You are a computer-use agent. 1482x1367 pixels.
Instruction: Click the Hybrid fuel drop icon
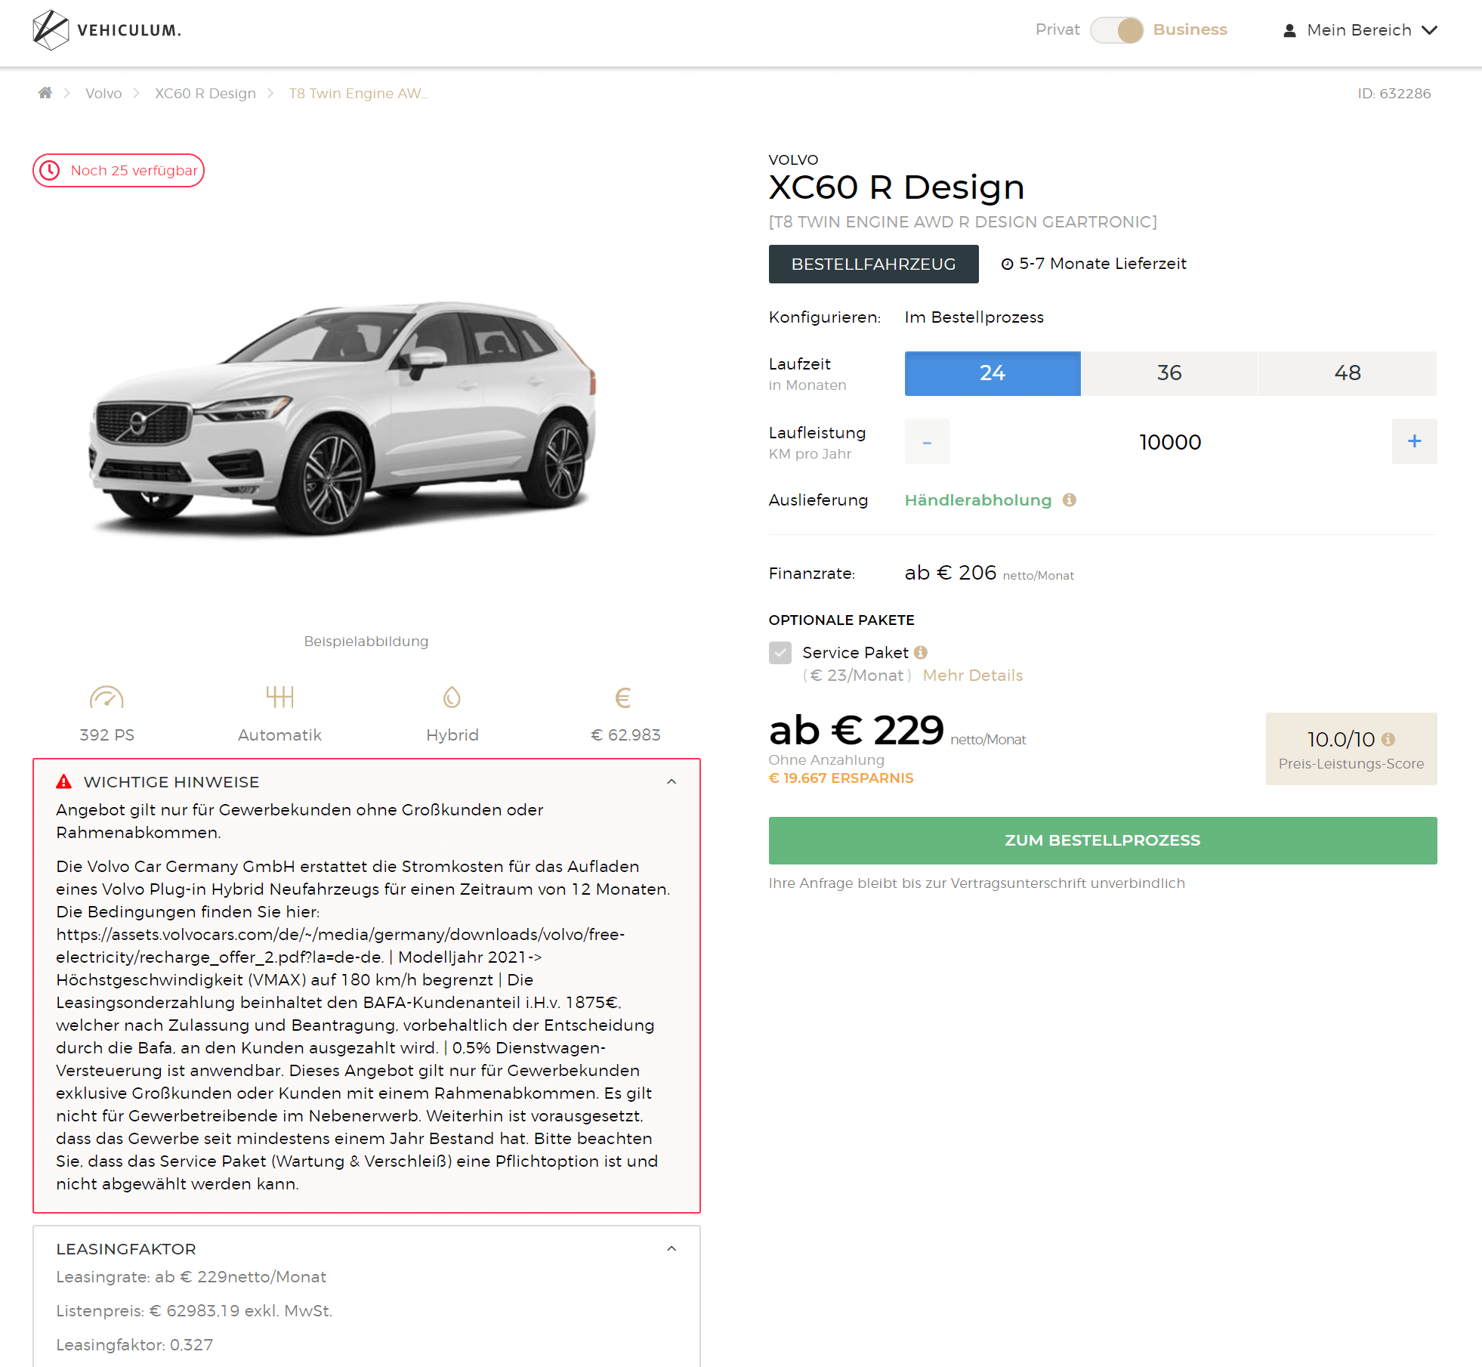coord(452,697)
